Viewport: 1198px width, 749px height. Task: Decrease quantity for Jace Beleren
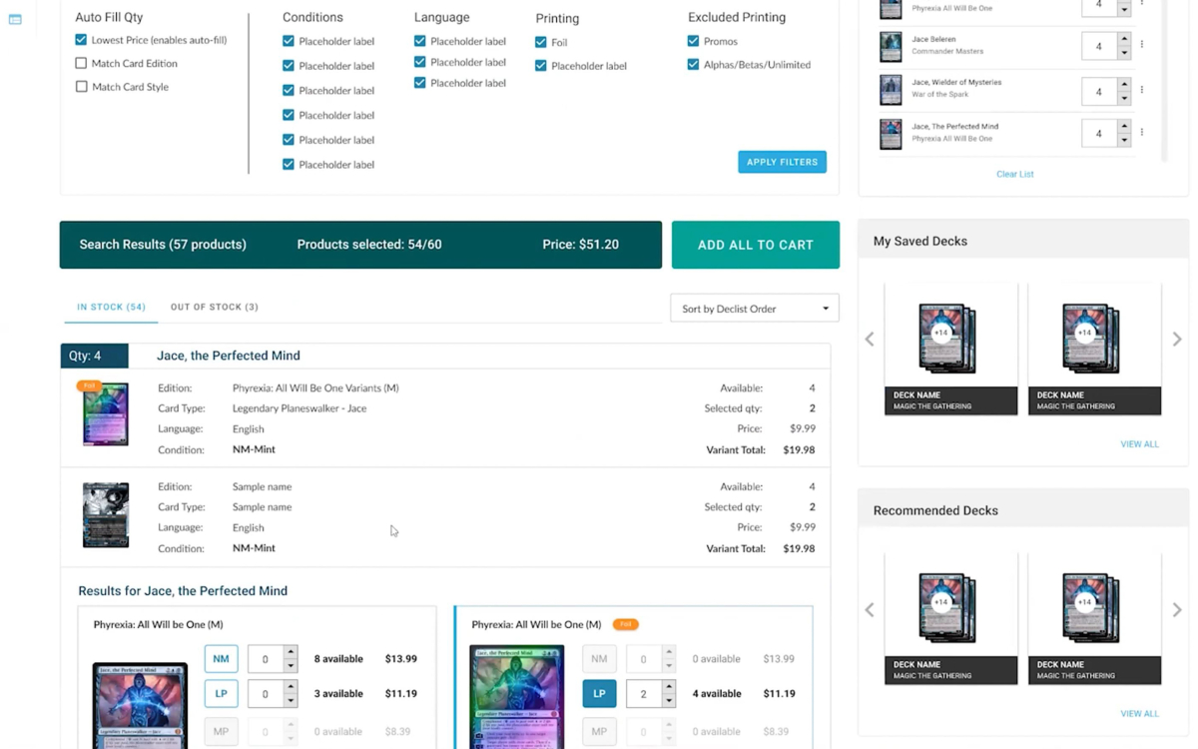(1124, 53)
